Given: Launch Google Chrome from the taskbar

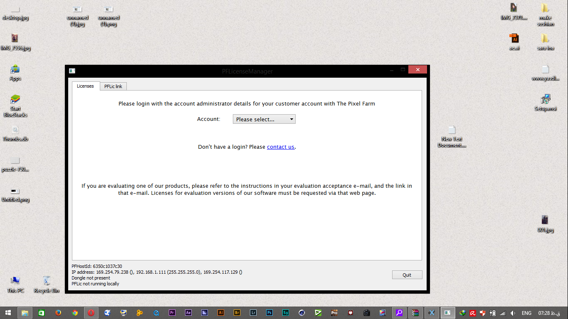Looking at the screenshot, I should (x=75, y=313).
